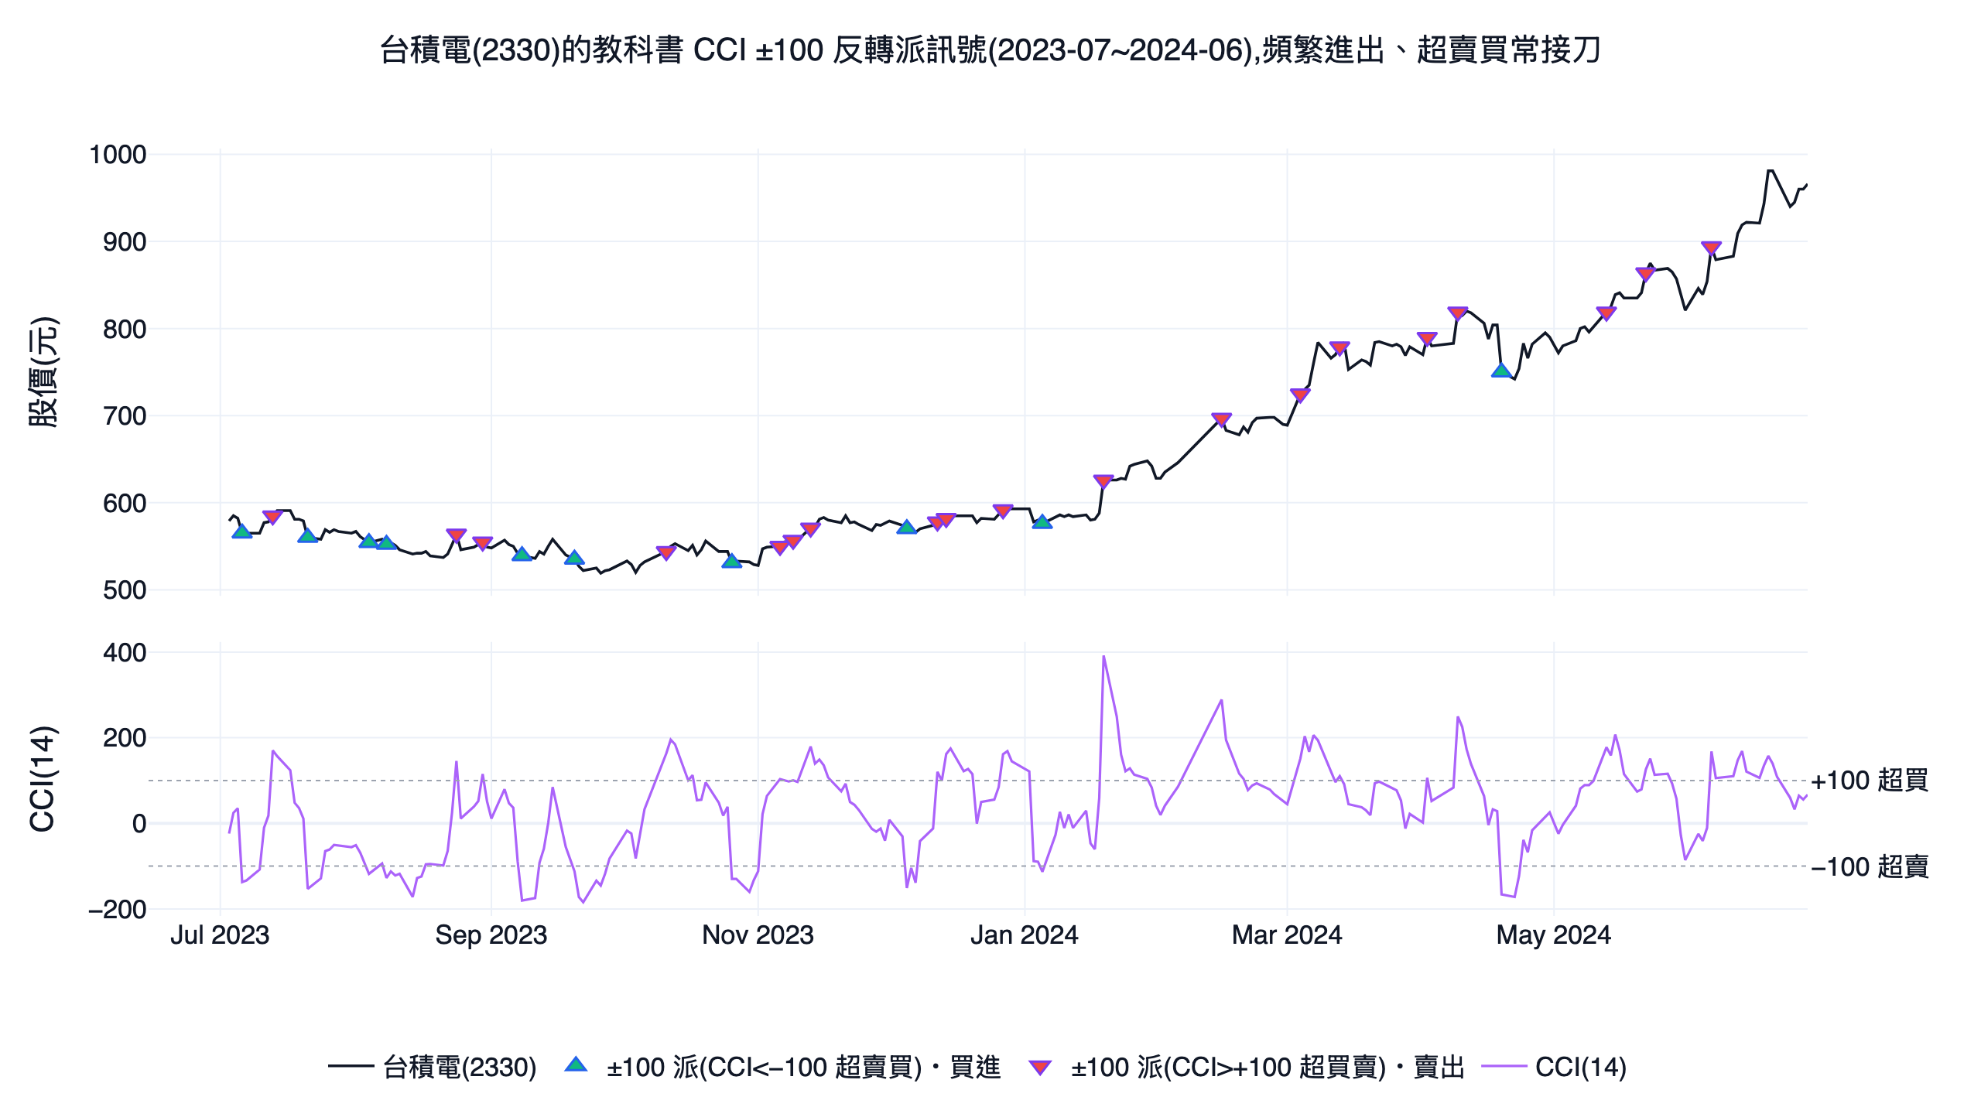The image size is (1981, 1114).
Task: Toggle the CCI(14) legend entry
Action: click(1554, 1067)
